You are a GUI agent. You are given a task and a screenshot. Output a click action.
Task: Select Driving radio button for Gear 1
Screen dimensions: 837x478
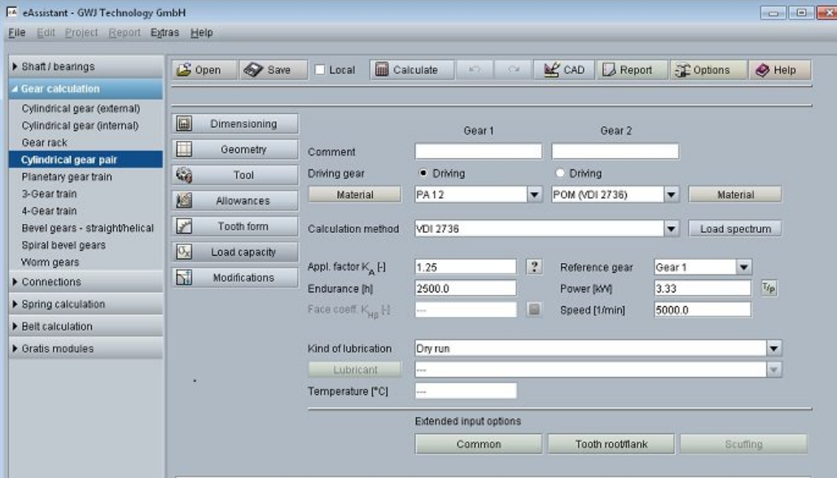(x=423, y=173)
